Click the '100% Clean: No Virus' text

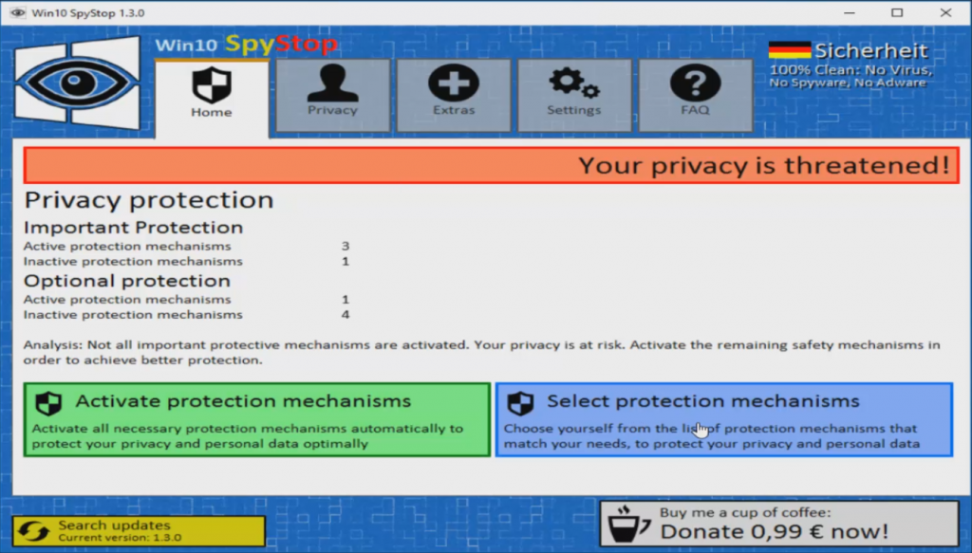[x=850, y=70]
